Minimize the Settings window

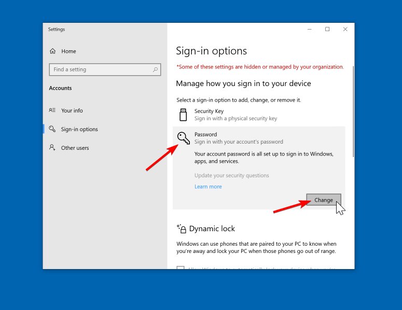point(309,30)
